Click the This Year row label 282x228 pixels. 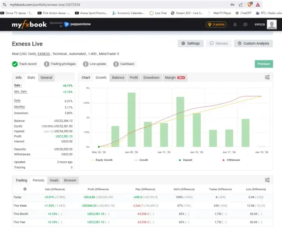19,222
